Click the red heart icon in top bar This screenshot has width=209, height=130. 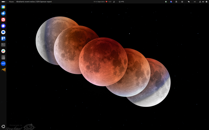106,2
